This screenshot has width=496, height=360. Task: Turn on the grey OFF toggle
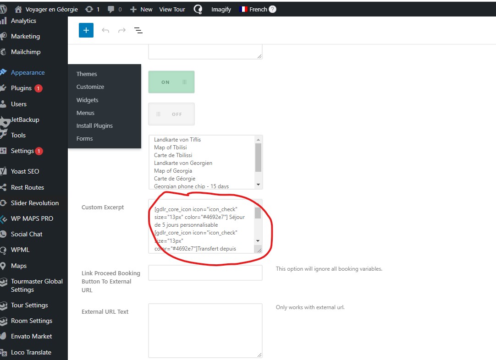[171, 114]
